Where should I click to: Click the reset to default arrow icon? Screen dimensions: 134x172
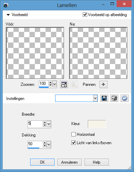tap(125, 98)
